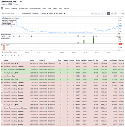Click the 2021-09-12 date cell
The image size is (125, 127).
pyautogui.click(x=34, y=86)
